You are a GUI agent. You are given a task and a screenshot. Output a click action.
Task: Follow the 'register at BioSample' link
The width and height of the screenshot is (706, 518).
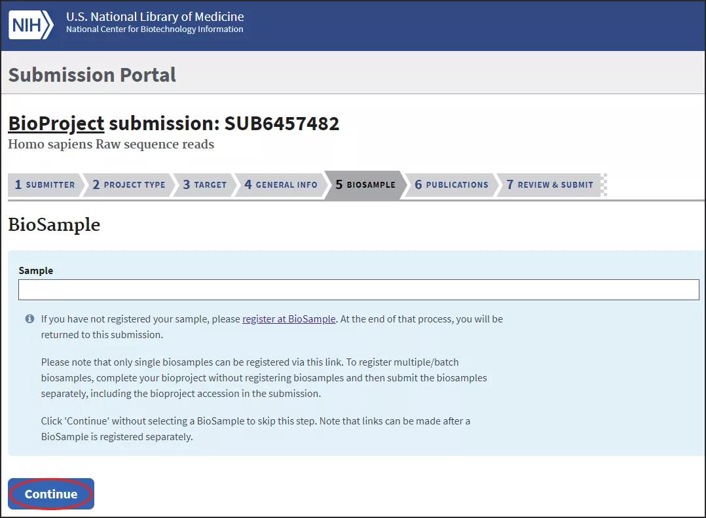pos(289,319)
